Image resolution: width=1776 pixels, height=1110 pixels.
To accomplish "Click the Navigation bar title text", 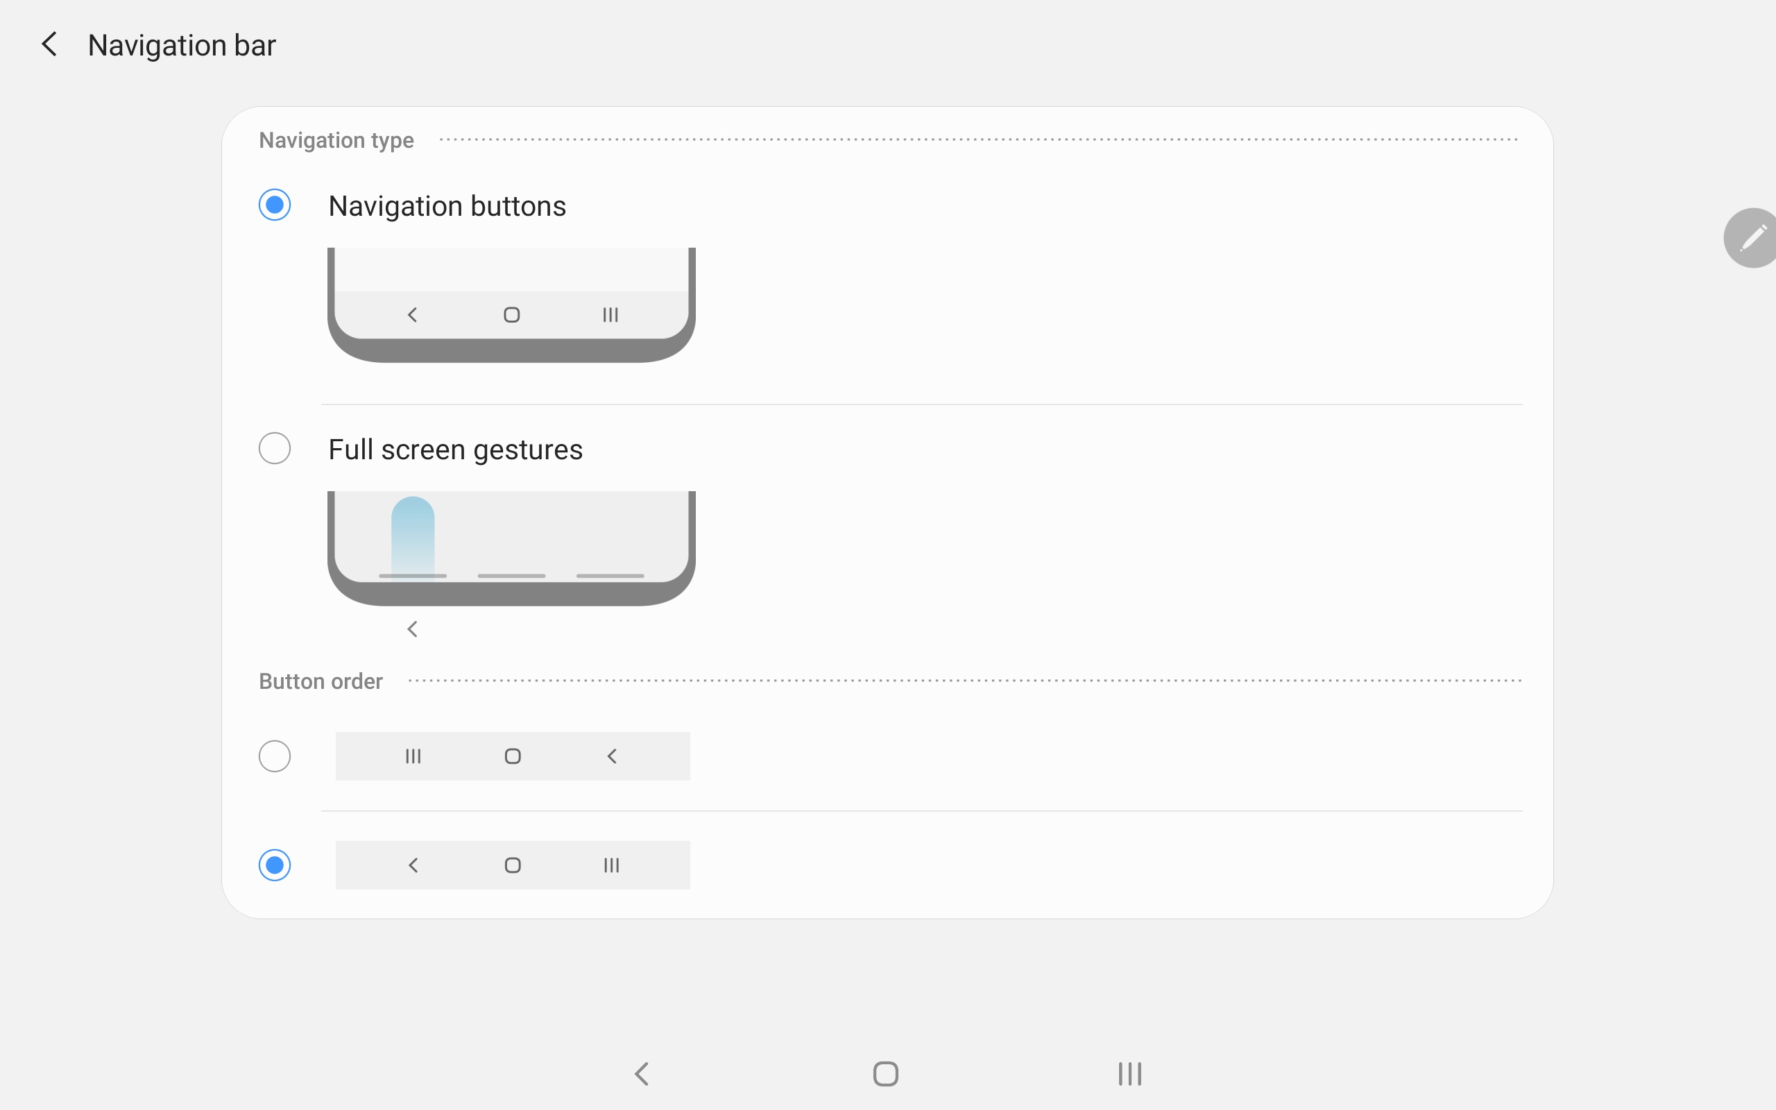I will pyautogui.click(x=181, y=46).
